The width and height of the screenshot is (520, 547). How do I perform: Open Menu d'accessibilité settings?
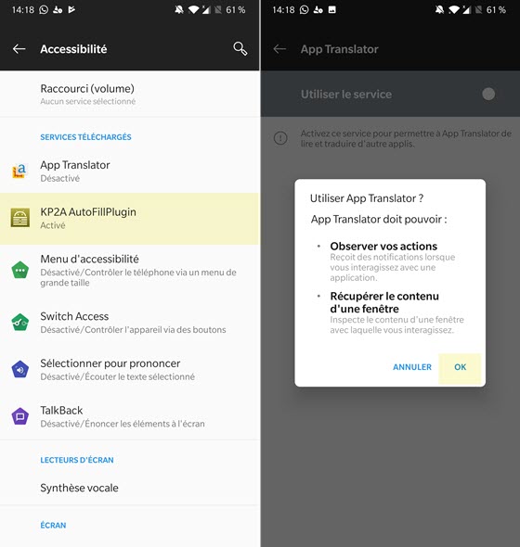click(130, 270)
